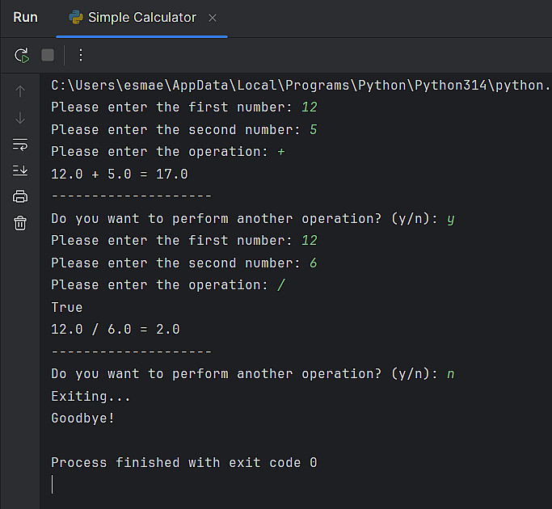Viewport: 552px width, 509px height.
Task: Click the 'True' output line
Action: 67,307
